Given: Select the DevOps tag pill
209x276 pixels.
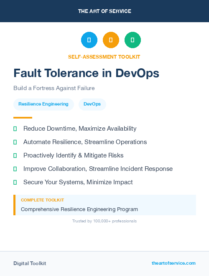Looking at the screenshot, I should [92, 104].
